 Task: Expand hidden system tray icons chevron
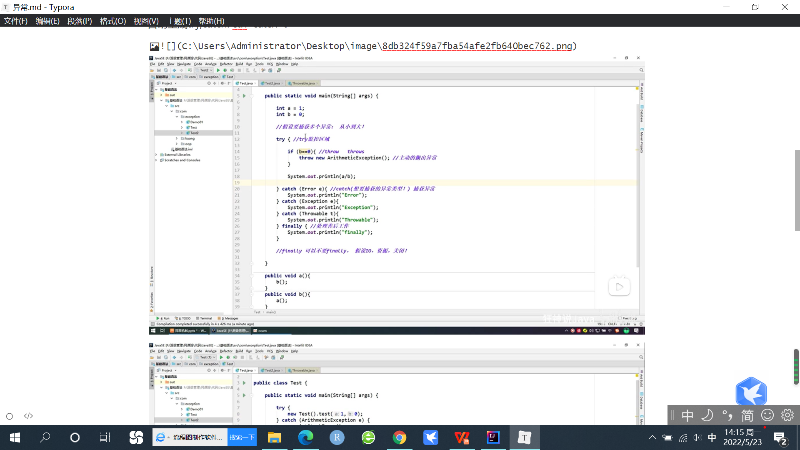click(x=652, y=437)
